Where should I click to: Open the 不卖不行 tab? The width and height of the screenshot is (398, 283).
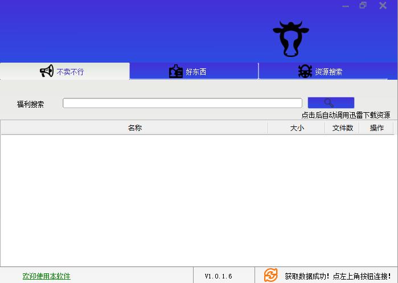[70, 72]
